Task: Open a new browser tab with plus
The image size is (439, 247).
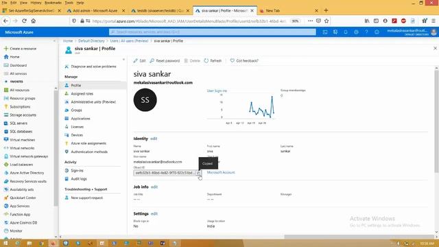Action: tap(326, 10)
